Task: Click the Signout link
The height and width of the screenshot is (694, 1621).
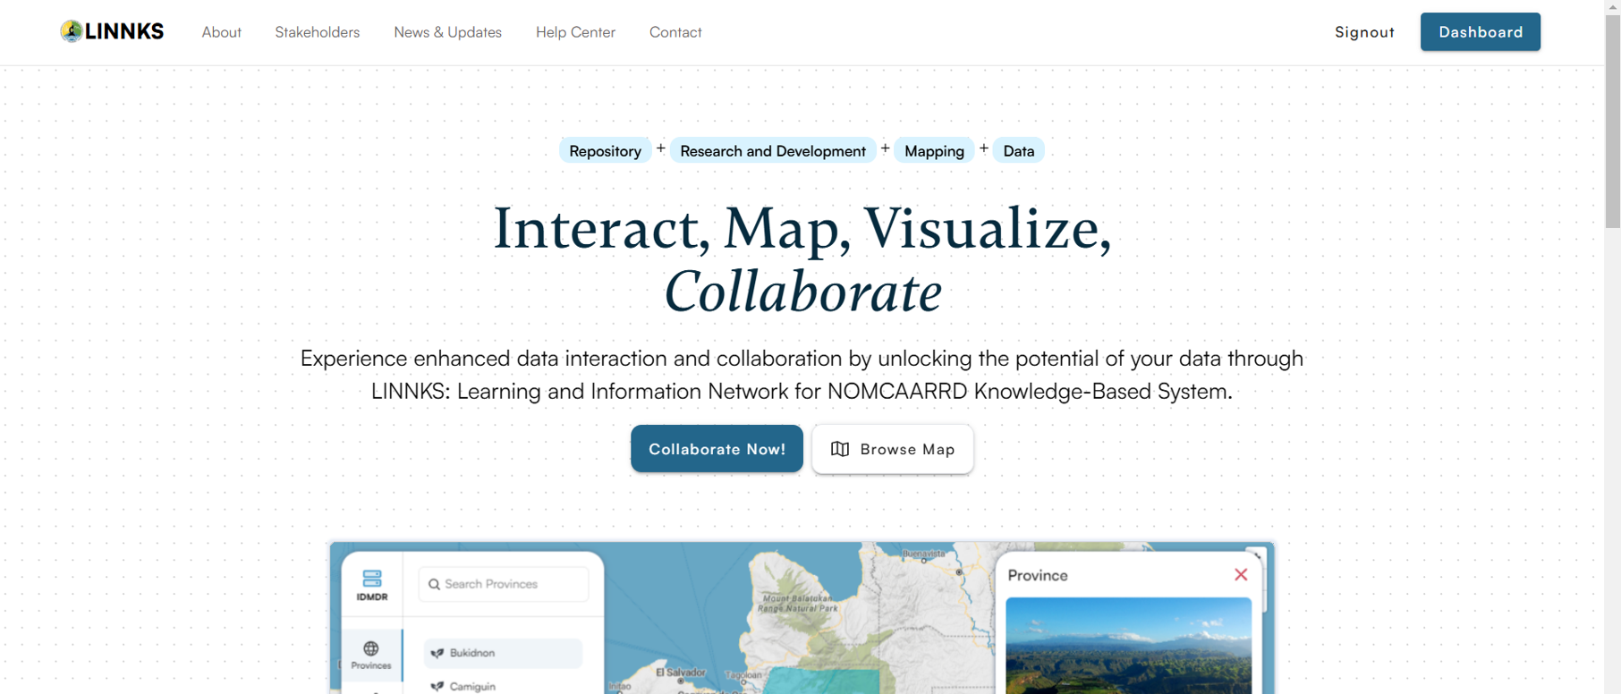Action: coord(1364,32)
